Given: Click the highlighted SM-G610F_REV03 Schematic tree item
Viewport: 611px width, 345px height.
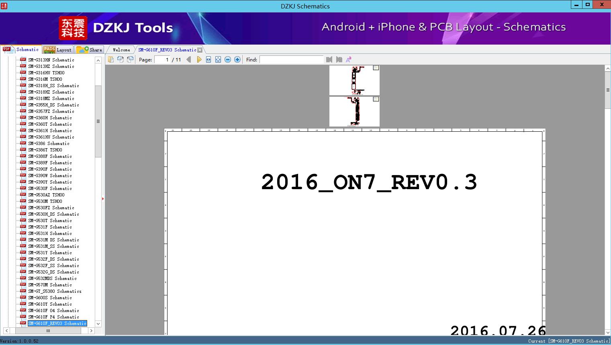Looking at the screenshot, I should [x=57, y=323].
